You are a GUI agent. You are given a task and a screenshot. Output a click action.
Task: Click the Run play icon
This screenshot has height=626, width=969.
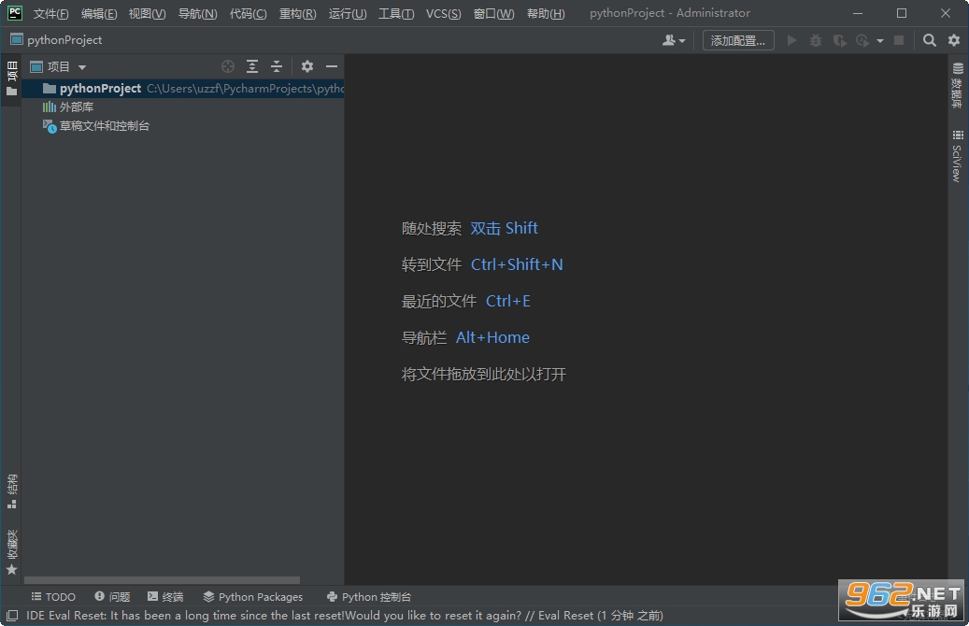(791, 40)
